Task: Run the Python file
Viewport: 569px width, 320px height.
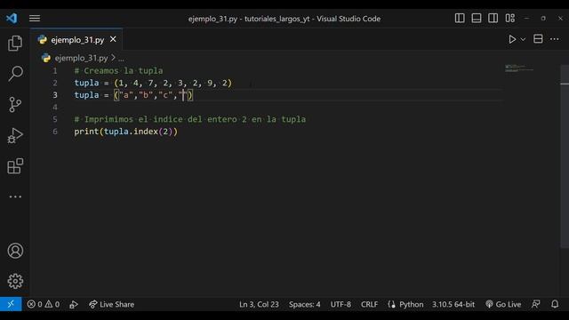Action: pos(512,39)
